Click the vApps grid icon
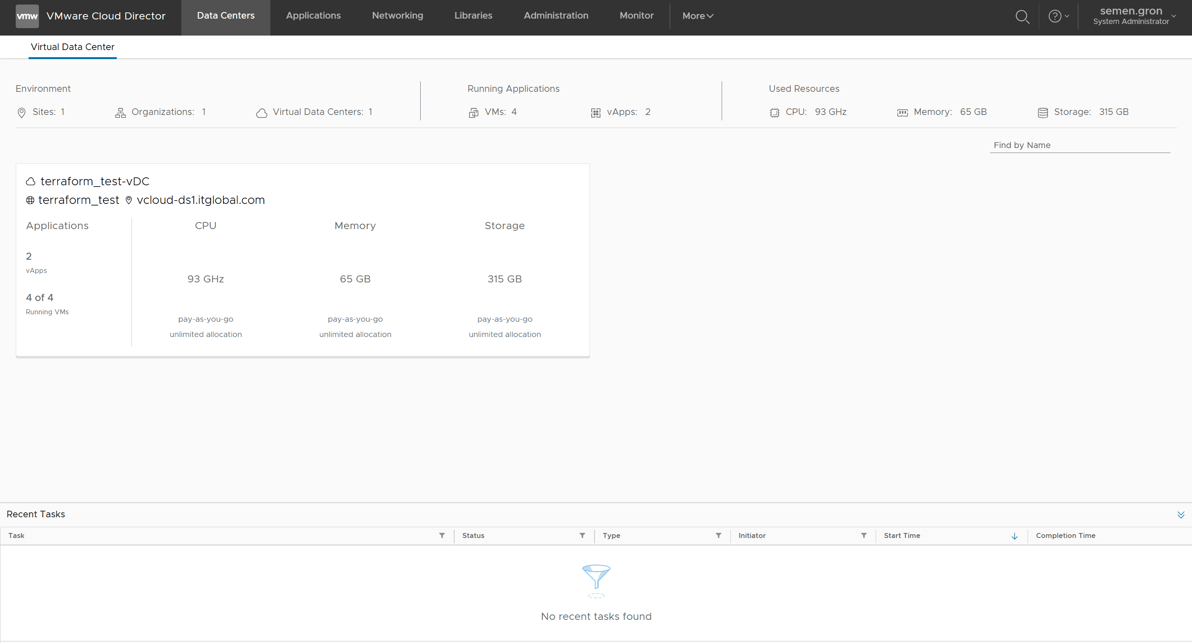This screenshot has height=643, width=1192. pos(595,113)
